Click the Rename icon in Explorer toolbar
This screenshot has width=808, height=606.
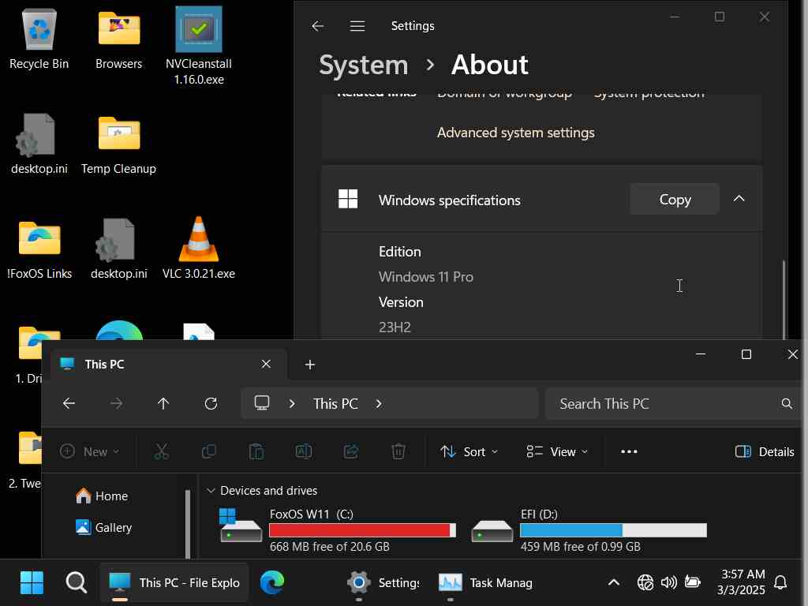(304, 451)
